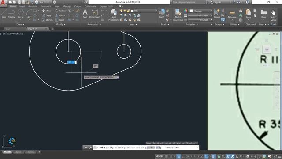Screen dimensions: 282x159
Task: Toggle clean screen icon in status bar
Action: 275,156
